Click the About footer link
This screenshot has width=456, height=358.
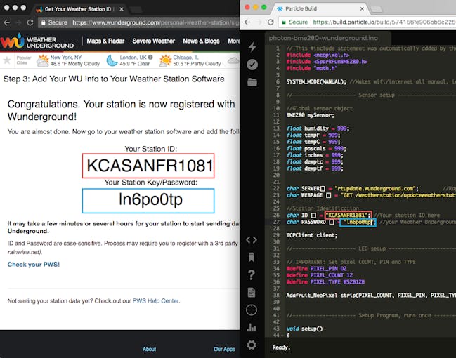tap(149, 349)
